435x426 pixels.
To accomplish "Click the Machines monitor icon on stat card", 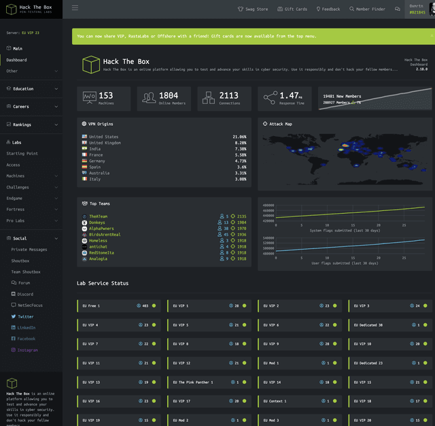I will [x=89, y=98].
